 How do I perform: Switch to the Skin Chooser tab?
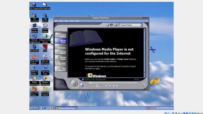tap(61, 69)
